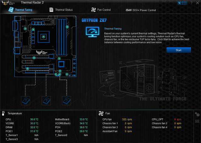Open settings gear in monitor panel

tap(197, 114)
